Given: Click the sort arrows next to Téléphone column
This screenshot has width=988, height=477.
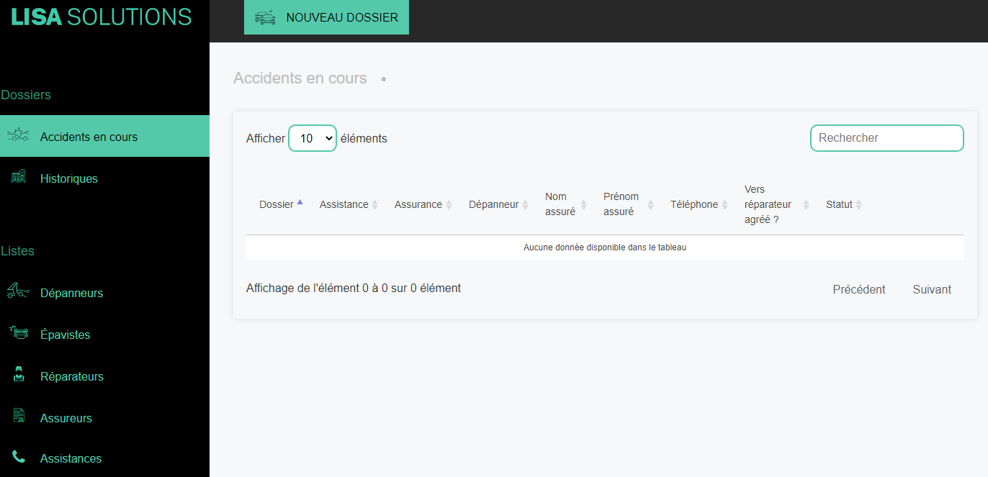Looking at the screenshot, I should 724,205.
